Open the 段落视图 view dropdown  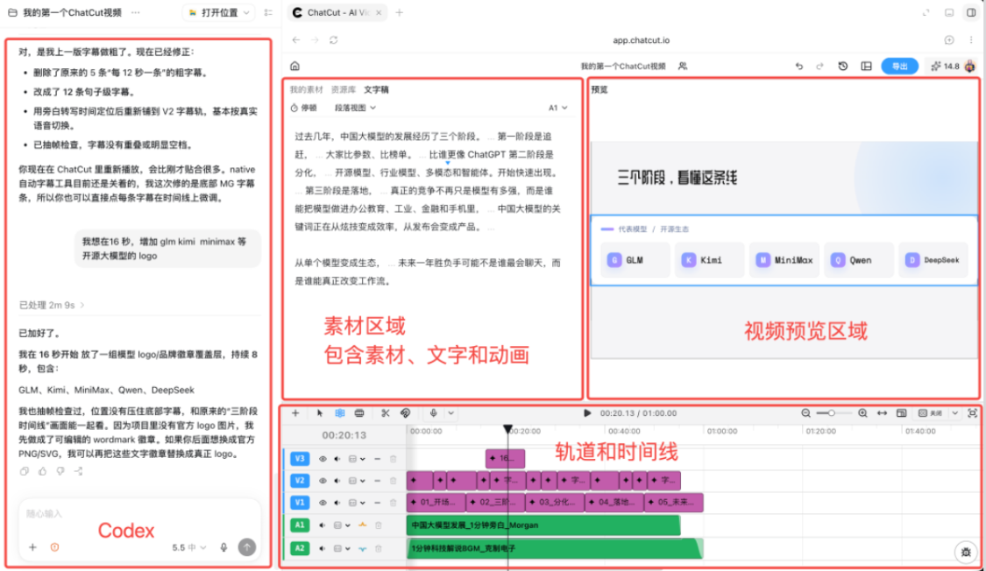355,108
